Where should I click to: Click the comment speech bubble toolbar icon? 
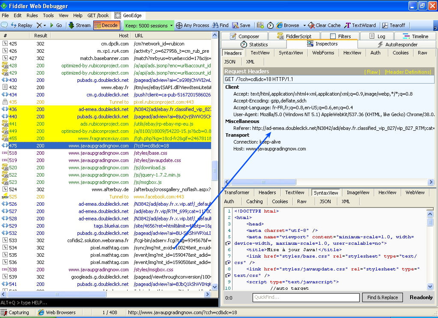coord(4,25)
